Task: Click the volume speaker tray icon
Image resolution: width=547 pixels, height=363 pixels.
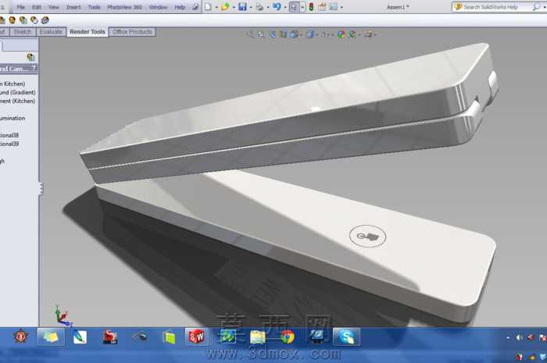Action: (520, 337)
